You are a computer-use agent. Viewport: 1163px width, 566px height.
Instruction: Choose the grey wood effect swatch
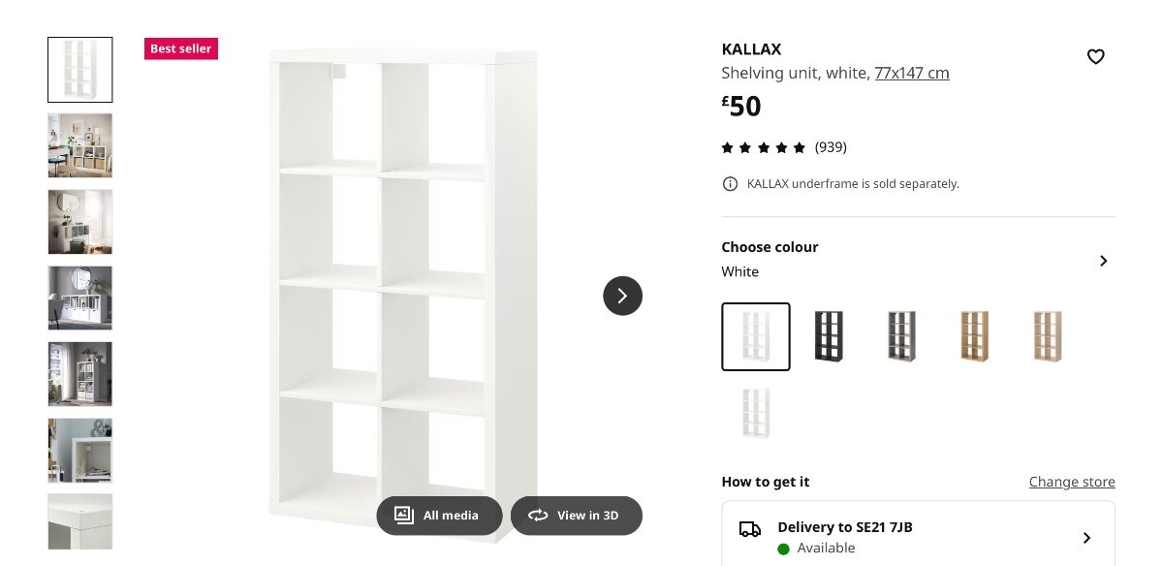[x=901, y=336]
